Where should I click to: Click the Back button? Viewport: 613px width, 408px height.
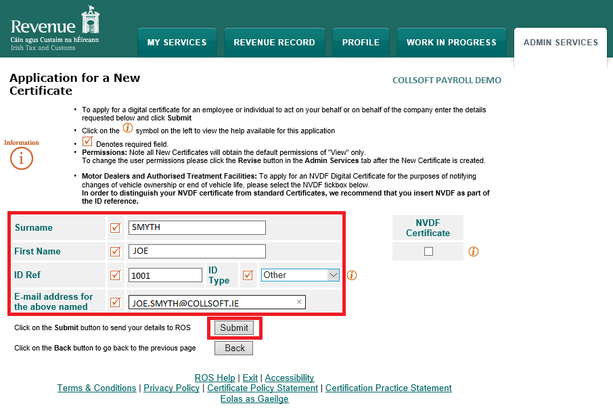click(x=234, y=348)
